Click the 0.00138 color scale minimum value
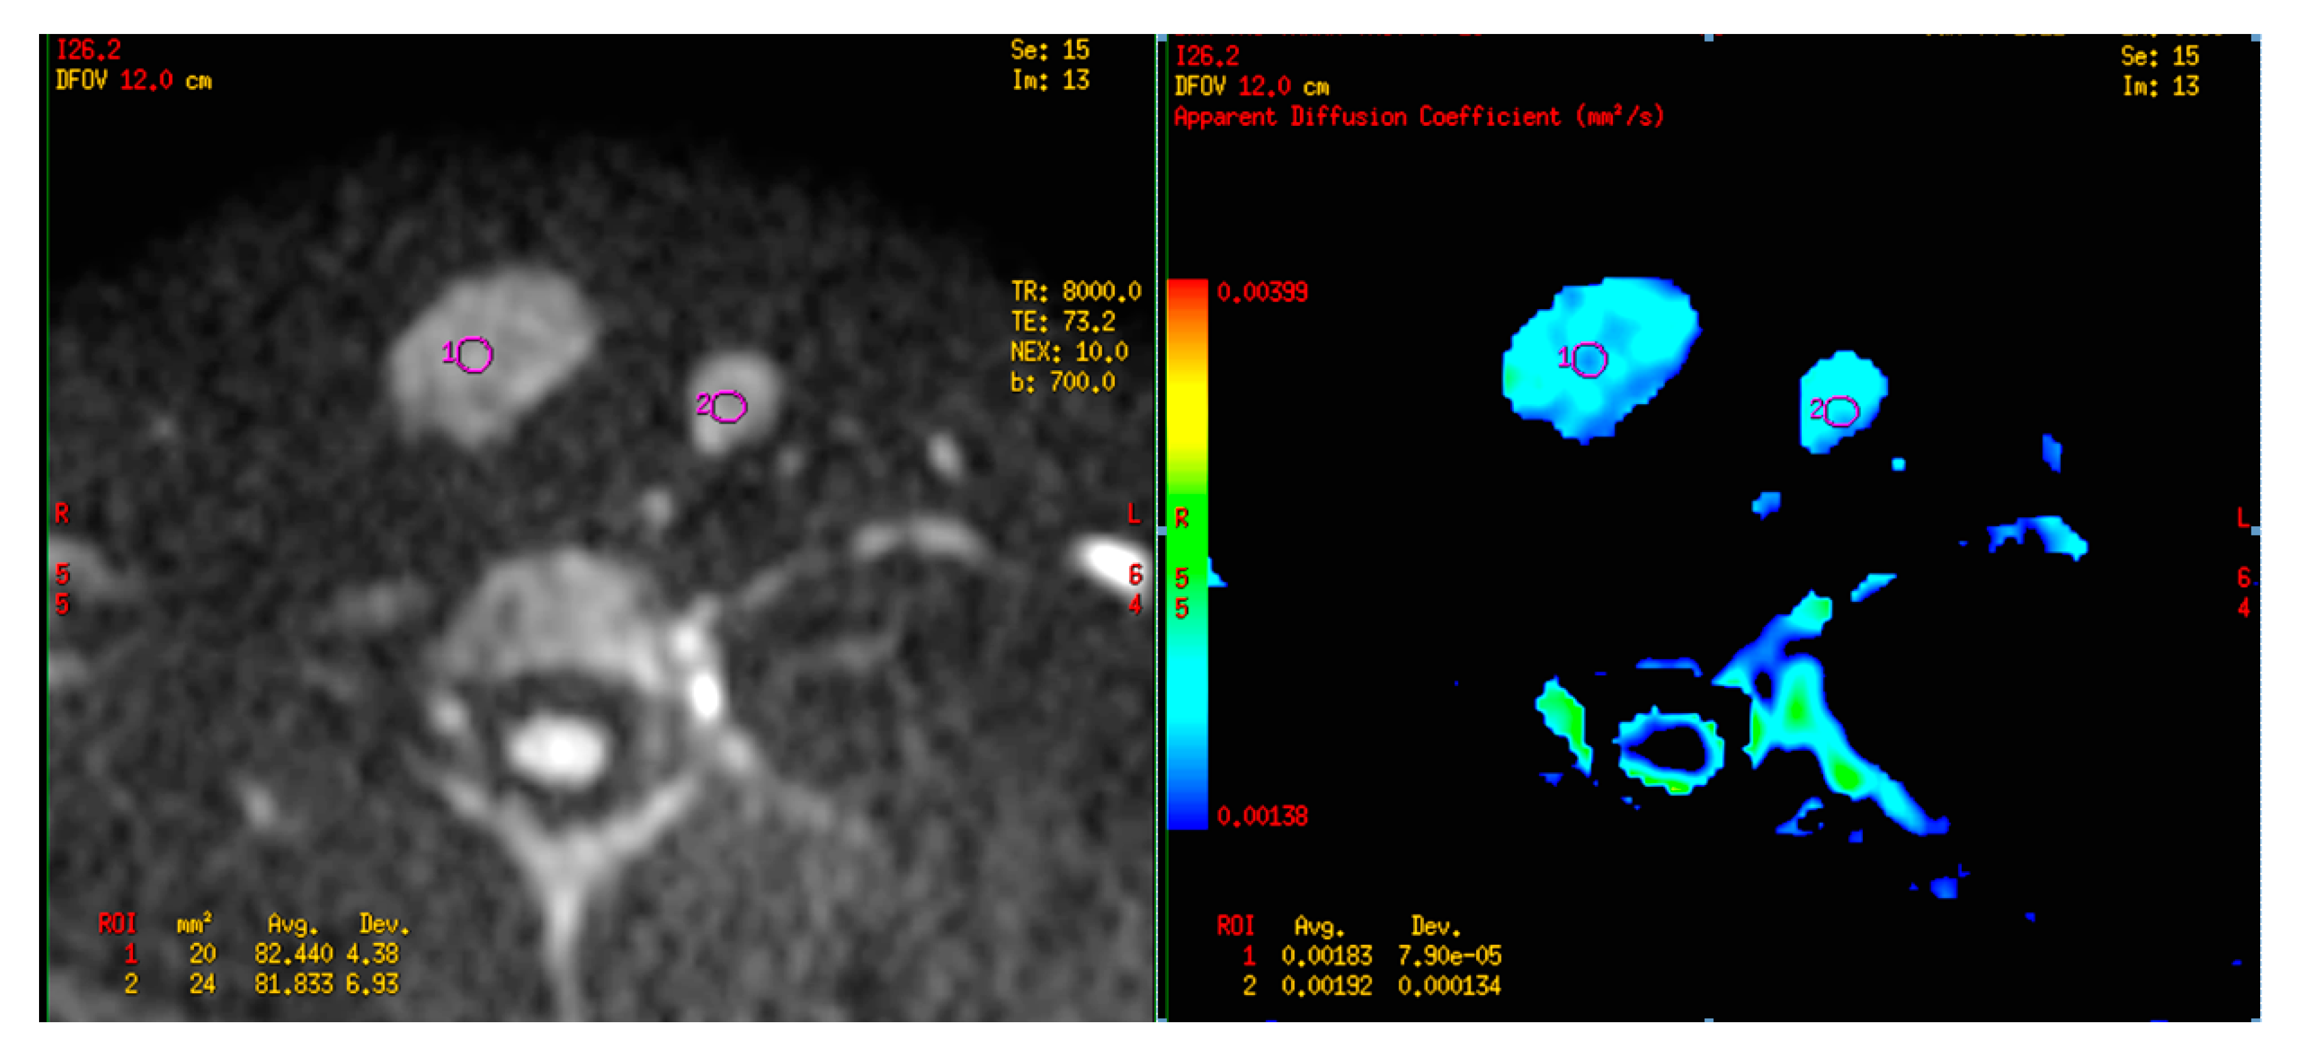The image size is (2298, 1048). (1261, 816)
